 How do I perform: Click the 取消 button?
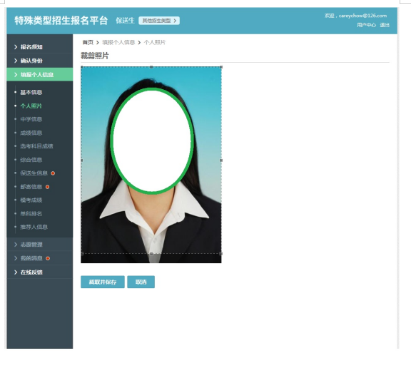point(141,282)
